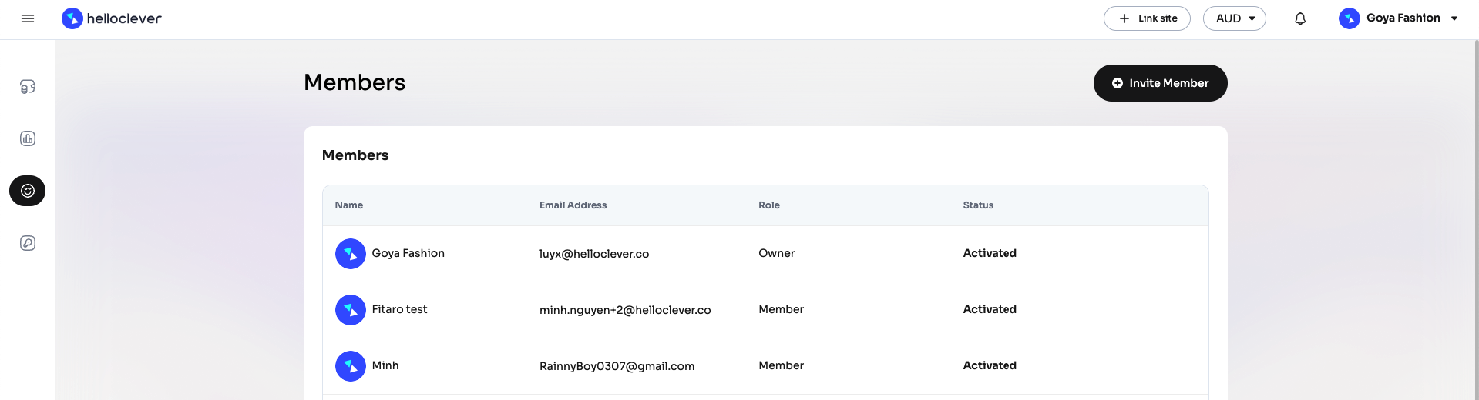Click the Email Address column header
Image resolution: width=1479 pixels, height=400 pixels.
(x=573, y=205)
